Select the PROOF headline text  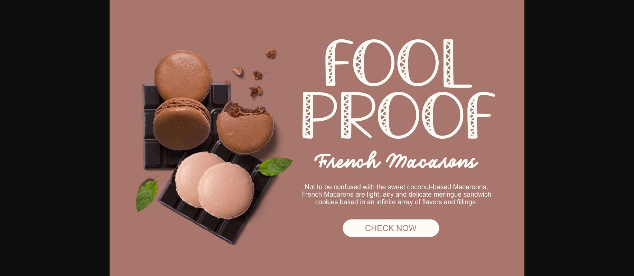398,115
